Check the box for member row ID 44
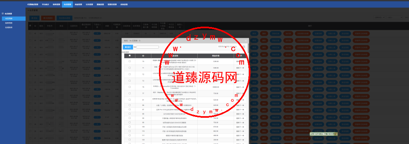409x144 pixels. pyautogui.click(x=30, y=41)
